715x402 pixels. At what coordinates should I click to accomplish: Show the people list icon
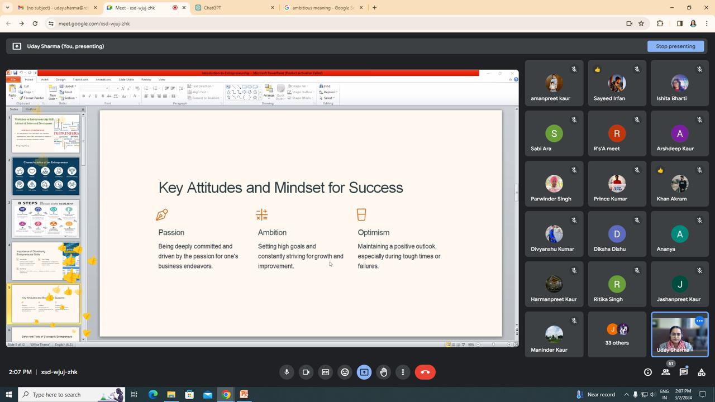coord(666,372)
